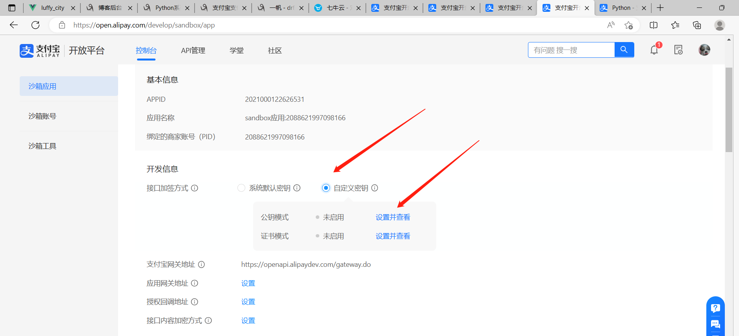This screenshot has height=336, width=739.
Task: Switch to the luffy_city browser tab
Action: (x=52, y=8)
